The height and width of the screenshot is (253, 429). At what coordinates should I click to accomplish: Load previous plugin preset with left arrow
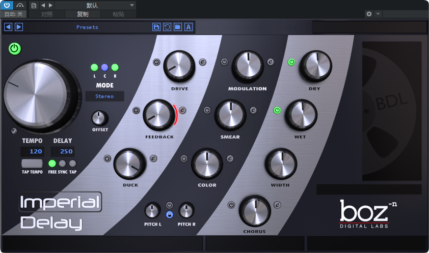[x=8, y=27]
